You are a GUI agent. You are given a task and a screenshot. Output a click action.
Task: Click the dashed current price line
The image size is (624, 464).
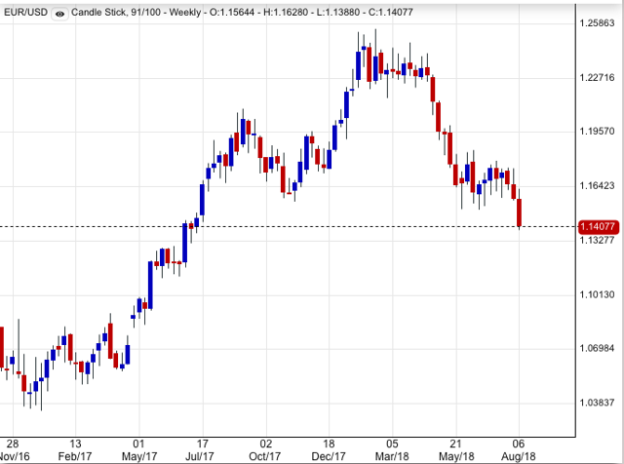[289, 227]
